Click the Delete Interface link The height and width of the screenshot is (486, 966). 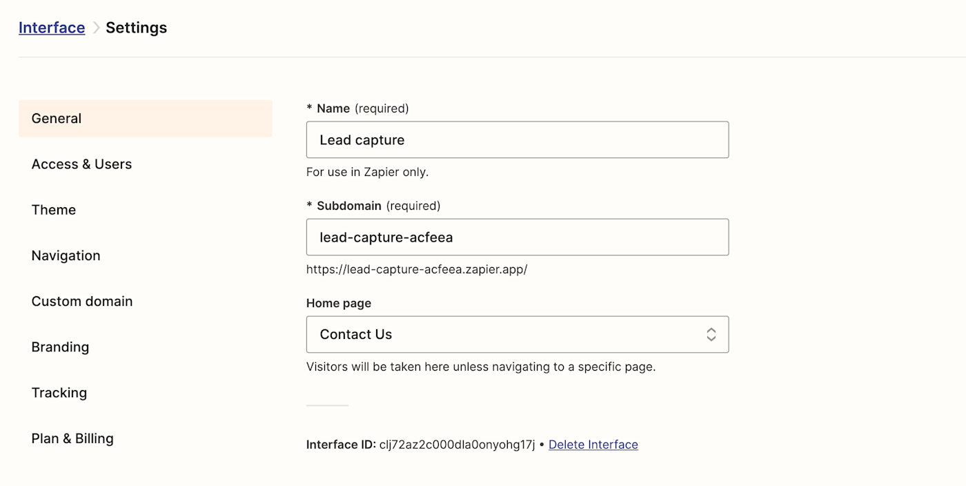click(593, 445)
